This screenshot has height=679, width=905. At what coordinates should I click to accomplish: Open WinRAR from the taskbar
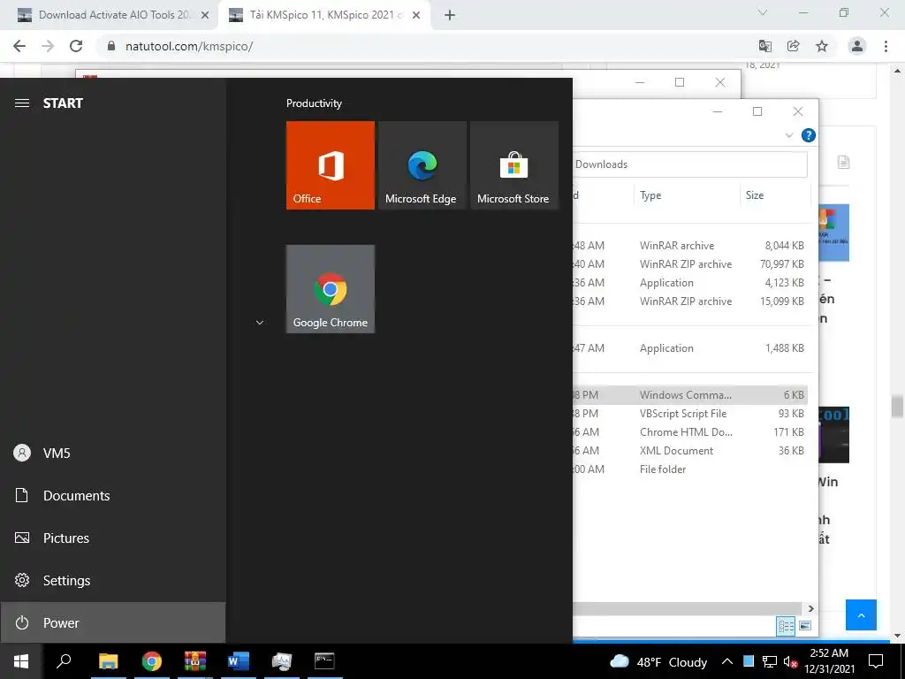[195, 661]
